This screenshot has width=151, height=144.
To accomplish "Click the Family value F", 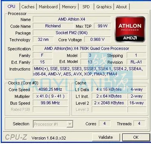I will (43, 55).
